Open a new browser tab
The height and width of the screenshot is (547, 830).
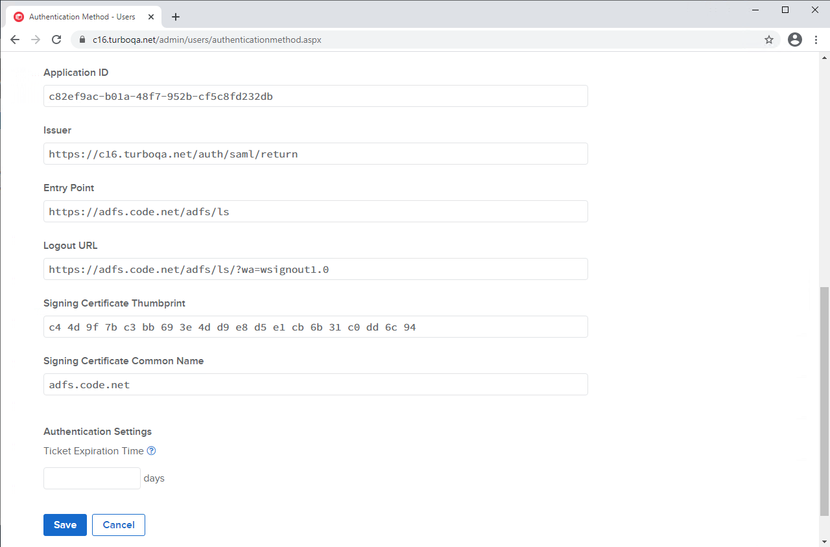175,17
